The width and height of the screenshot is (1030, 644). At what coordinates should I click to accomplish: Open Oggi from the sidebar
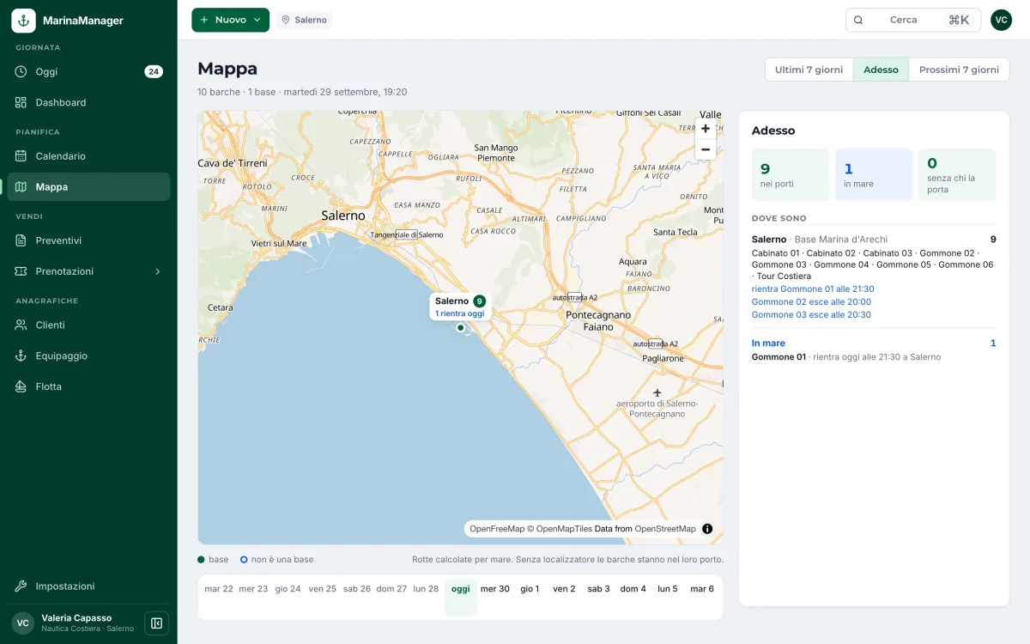pyautogui.click(x=88, y=71)
